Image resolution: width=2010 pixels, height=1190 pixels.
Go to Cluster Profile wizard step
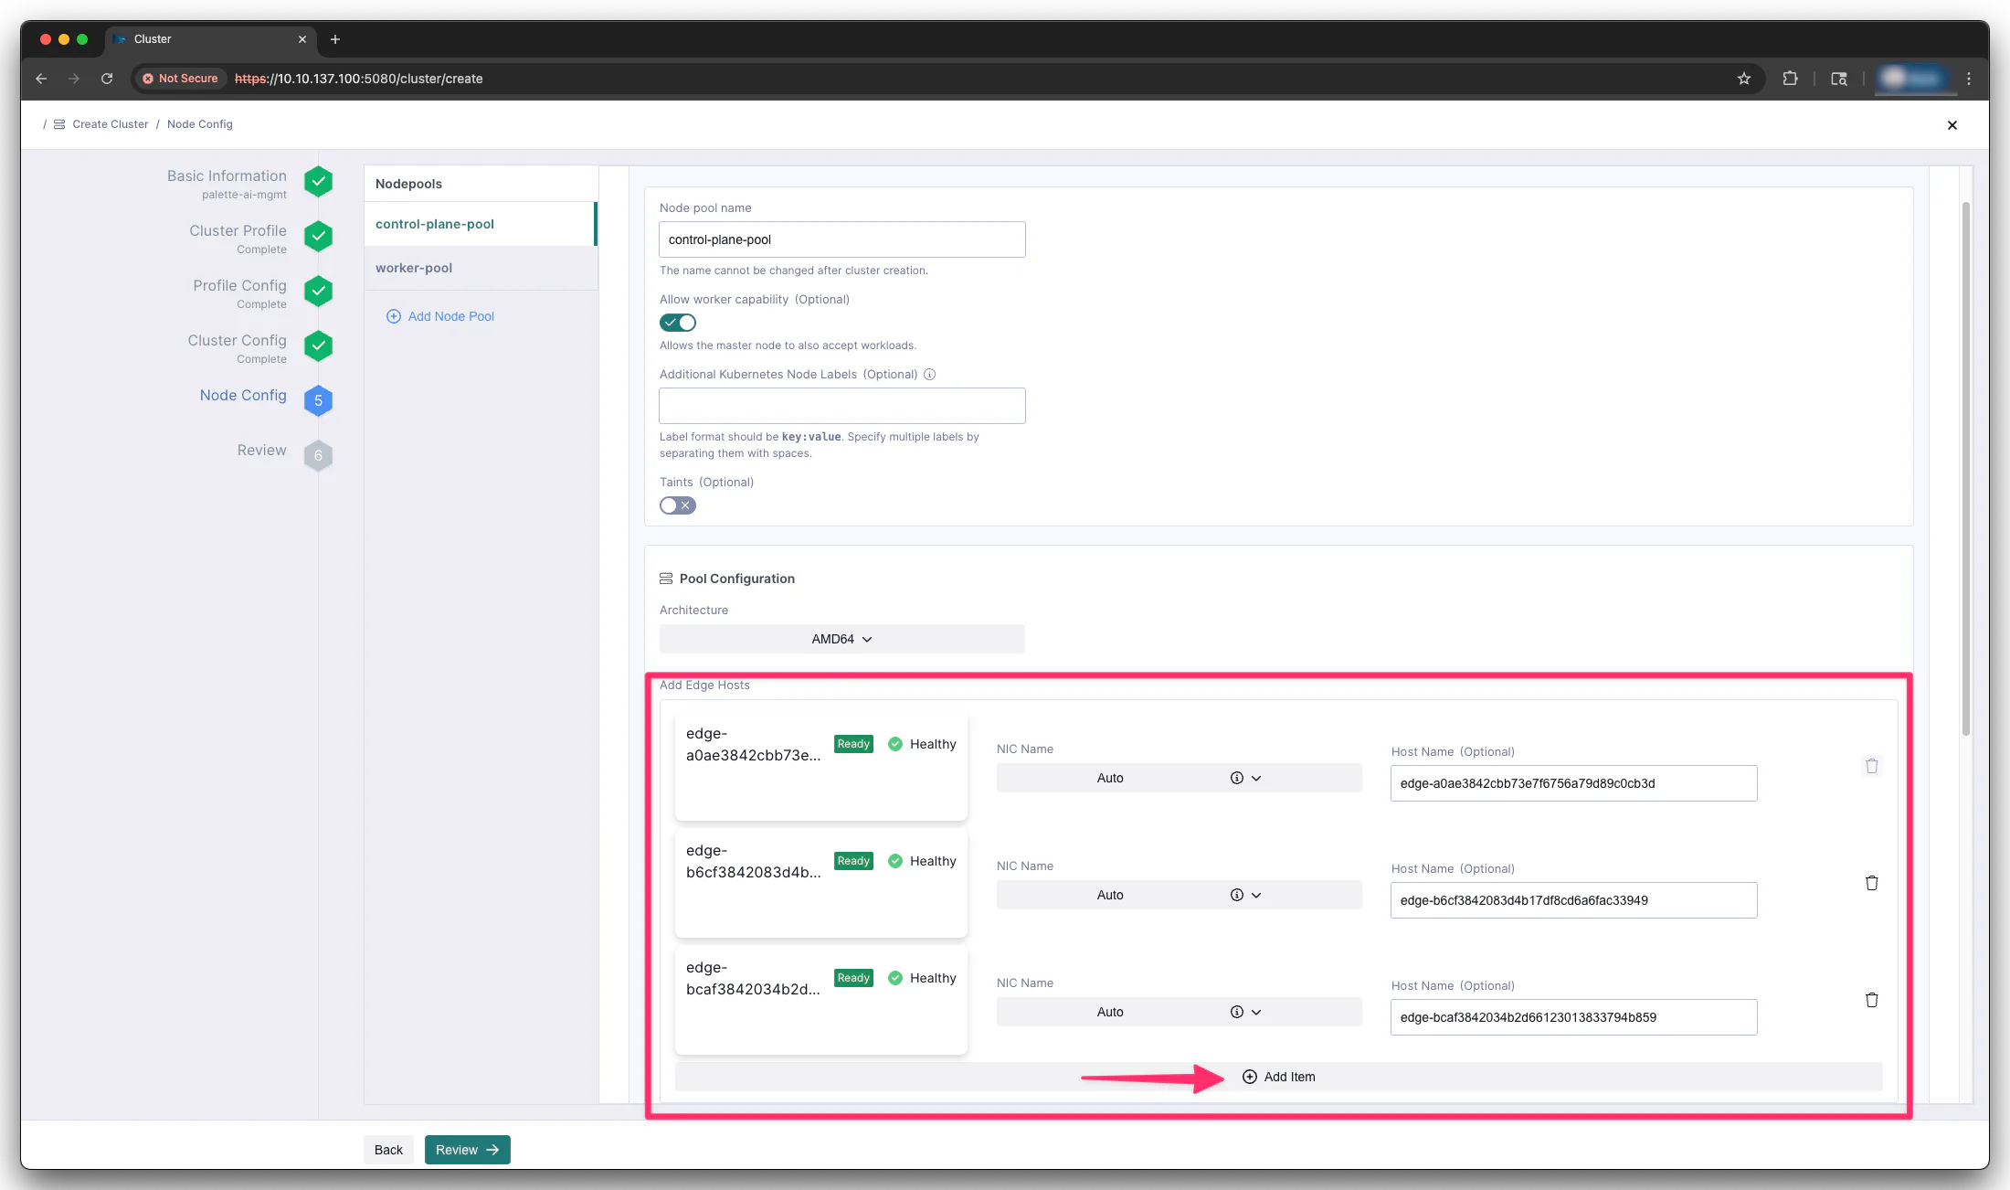click(238, 231)
